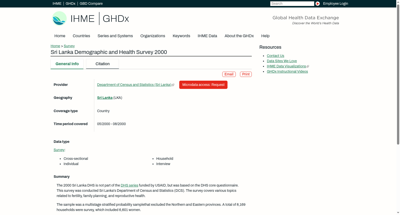
Task: Click the page title 'Sri Lanka Demographic and Health Survey 2000'
Action: [109, 52]
